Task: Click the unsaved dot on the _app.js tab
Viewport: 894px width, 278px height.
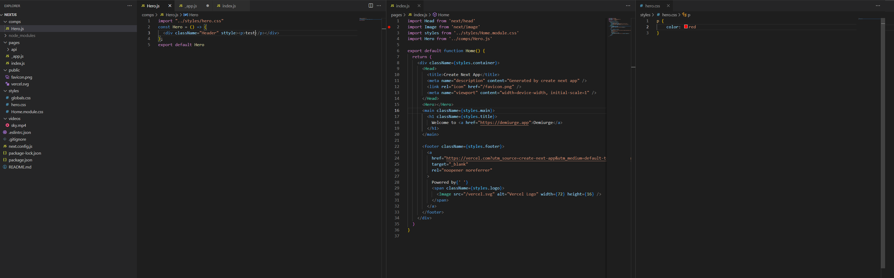Action: pos(207,6)
